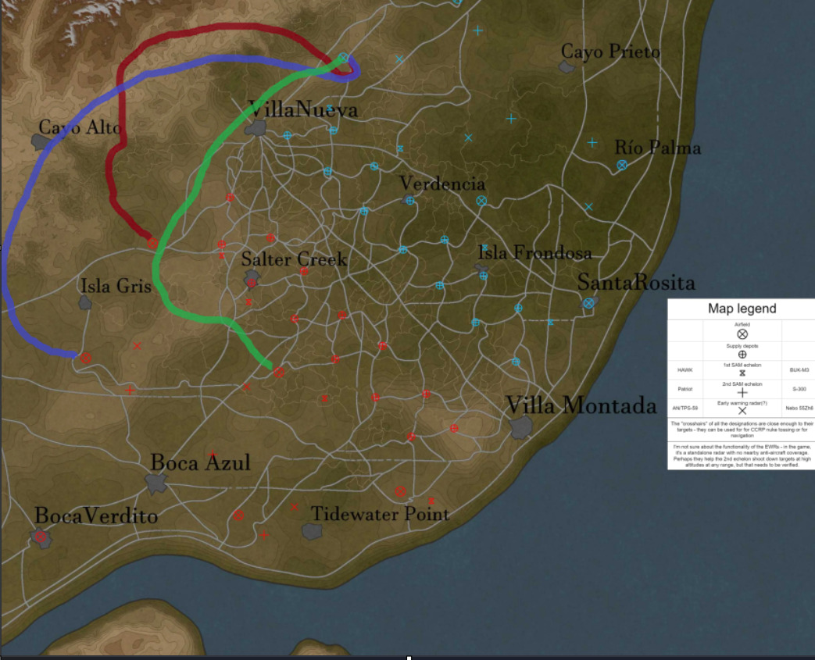Click the blue airfield where the three routes converge
Screen dimensions: 815x660
coord(342,58)
